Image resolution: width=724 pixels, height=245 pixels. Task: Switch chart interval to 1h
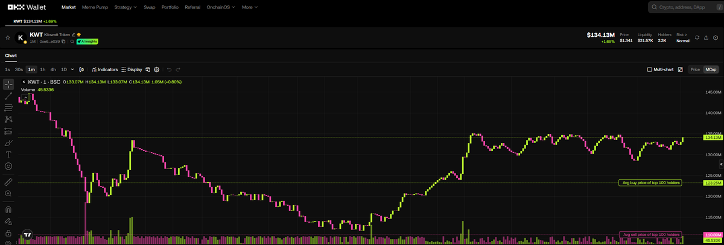pos(43,69)
